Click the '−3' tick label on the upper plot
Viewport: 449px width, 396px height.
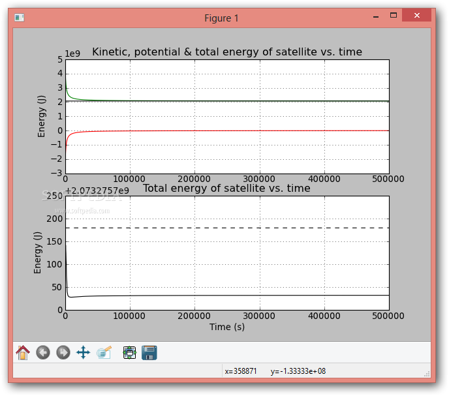point(56,174)
